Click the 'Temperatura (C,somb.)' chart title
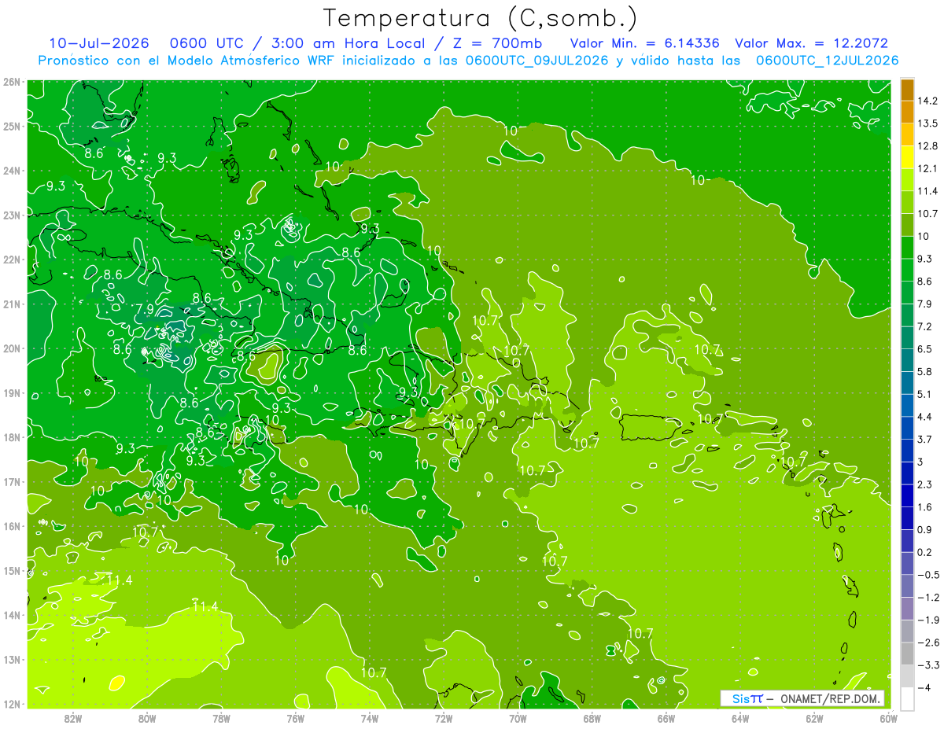 click(481, 18)
